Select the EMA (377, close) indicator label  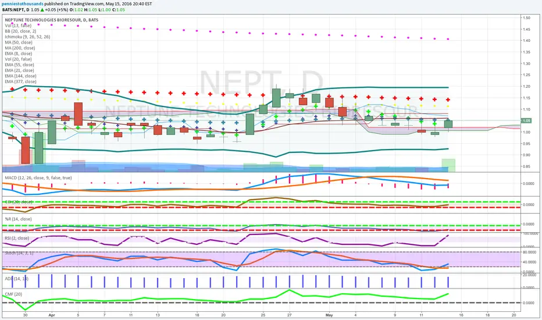pos(20,81)
